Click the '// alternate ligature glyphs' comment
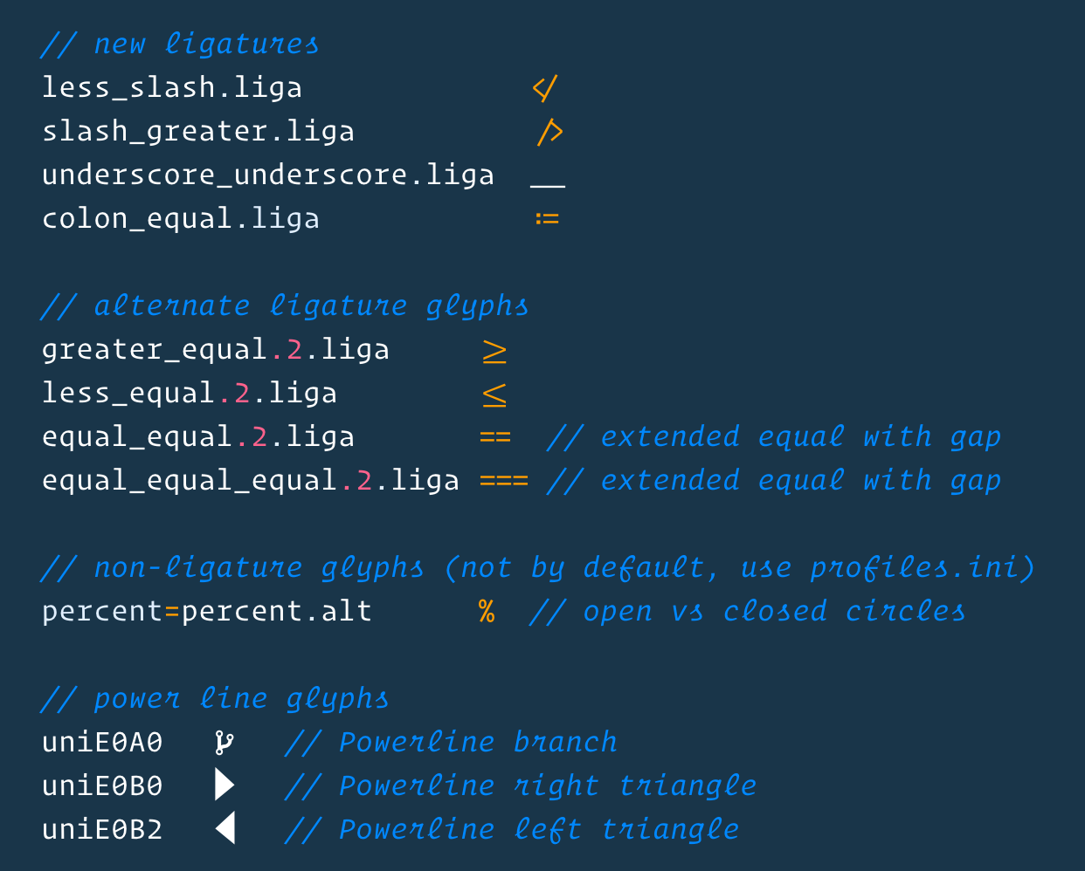Screen dimensions: 1085x871 click(284, 305)
